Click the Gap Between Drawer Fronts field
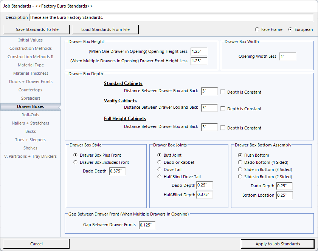The width and height of the screenshot is (318, 251). [147, 225]
